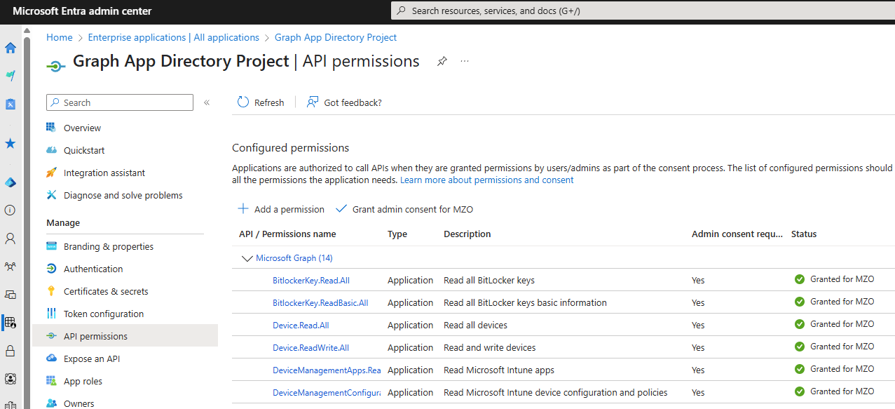The height and width of the screenshot is (409, 895).
Task: Click the Grant admin consent for MZO checkmark
Action: tap(341, 208)
